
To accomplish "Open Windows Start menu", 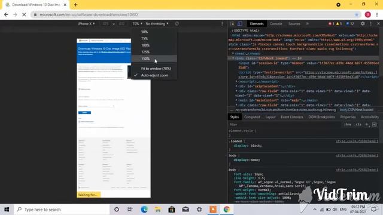I will click(x=7, y=210).
